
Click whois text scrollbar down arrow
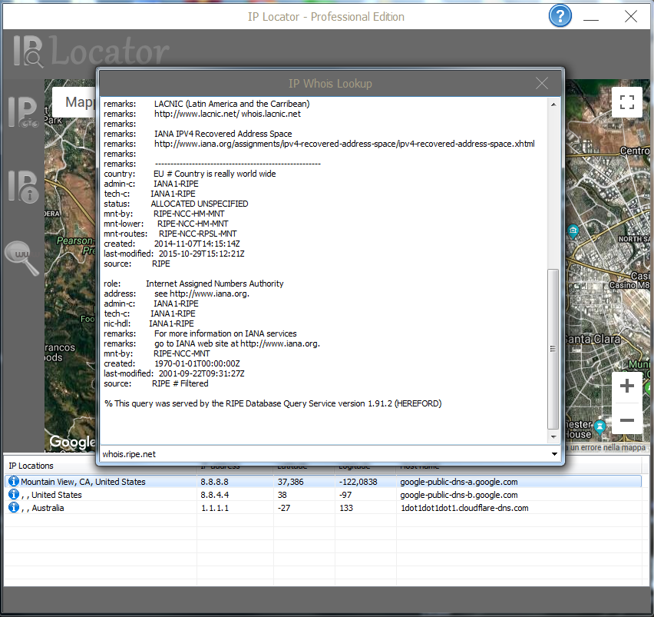pos(553,437)
